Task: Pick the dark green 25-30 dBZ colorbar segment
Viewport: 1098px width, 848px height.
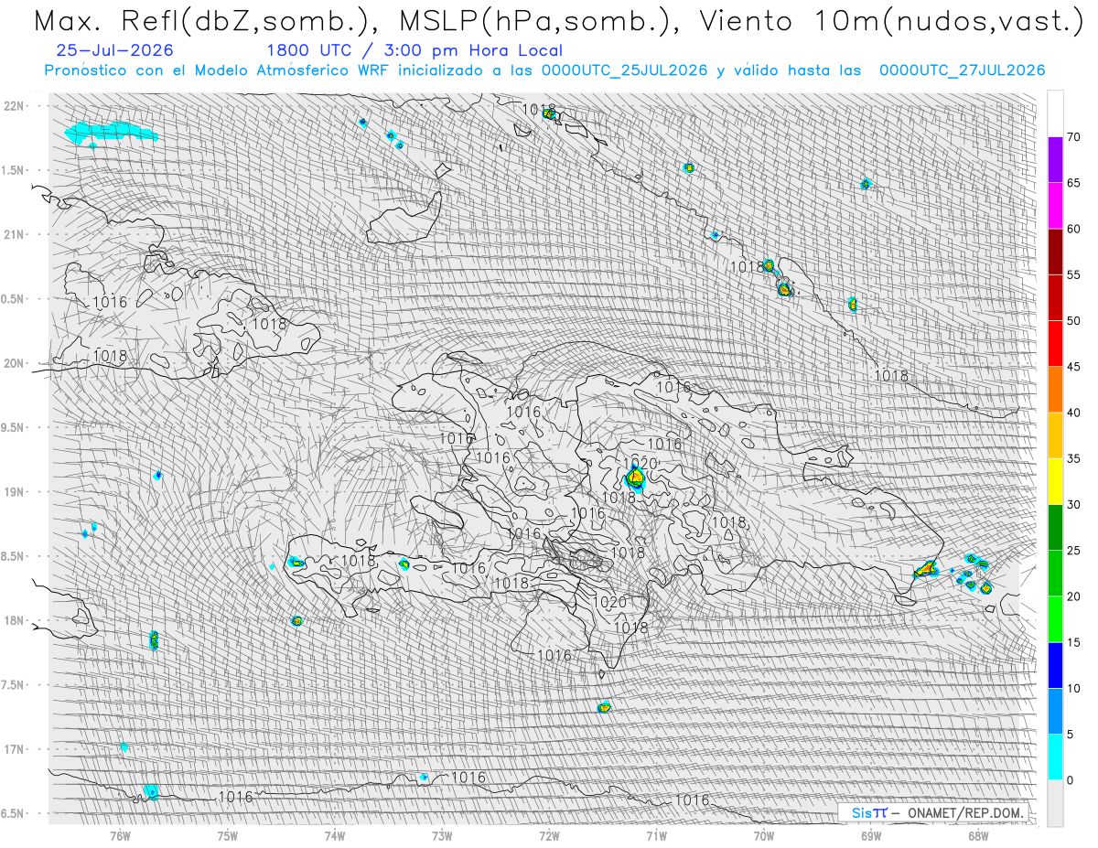Action: 1055,528
